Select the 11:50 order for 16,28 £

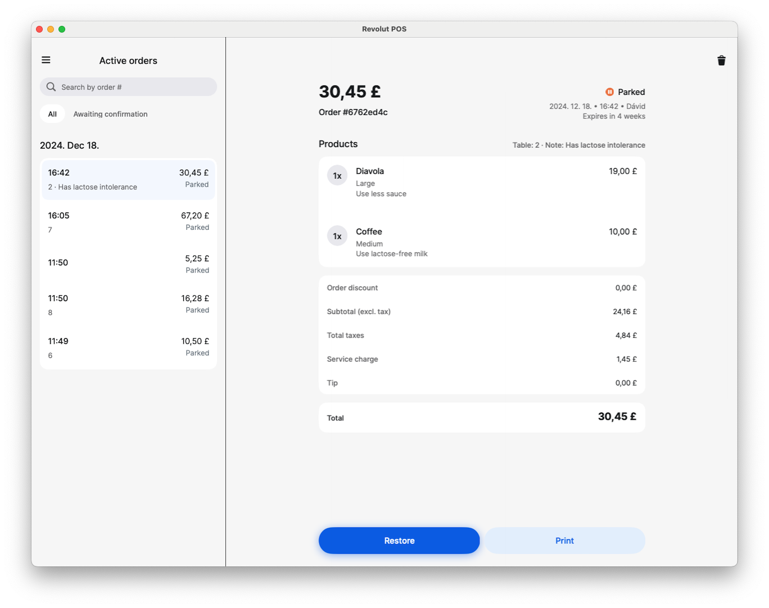128,305
